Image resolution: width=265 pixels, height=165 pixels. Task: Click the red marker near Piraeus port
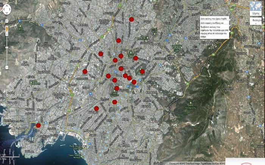coord(38,125)
